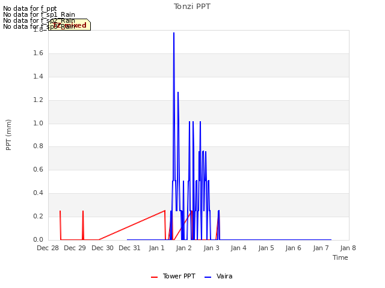The width and height of the screenshot is (385, 288).
Task: Click the 1.2 y-axis tick label
Action: (x=38, y=100)
